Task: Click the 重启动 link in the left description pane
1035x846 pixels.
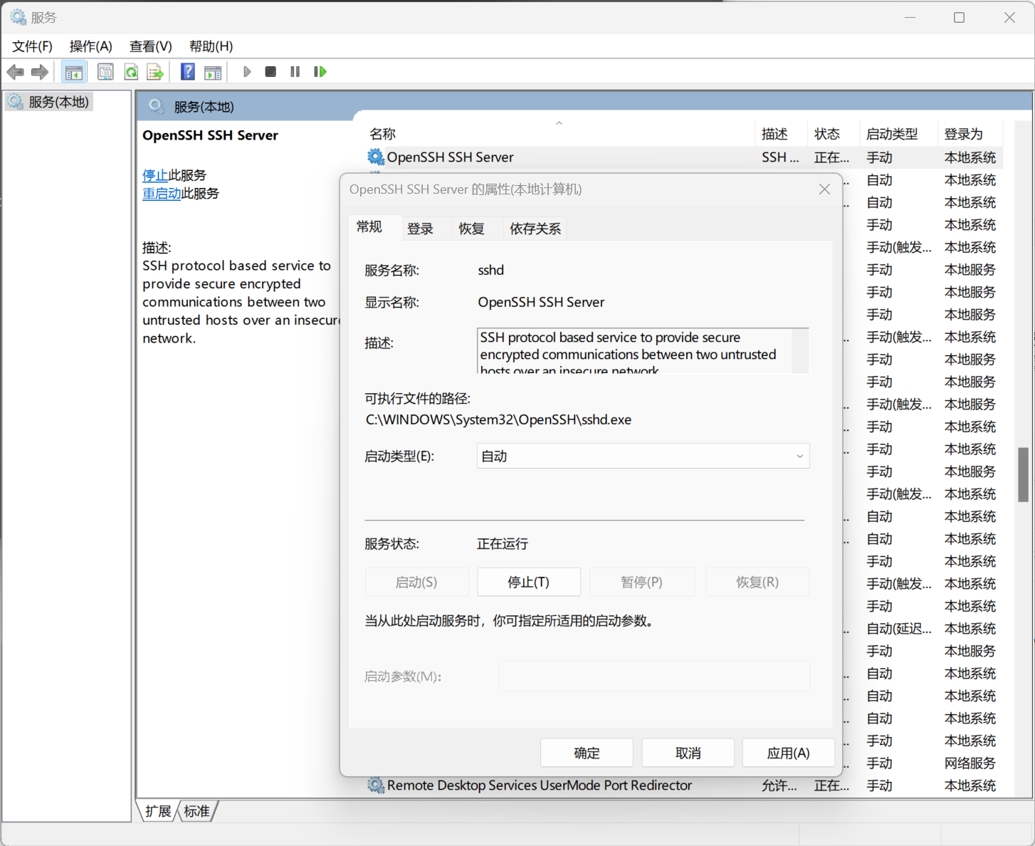Action: (x=162, y=194)
